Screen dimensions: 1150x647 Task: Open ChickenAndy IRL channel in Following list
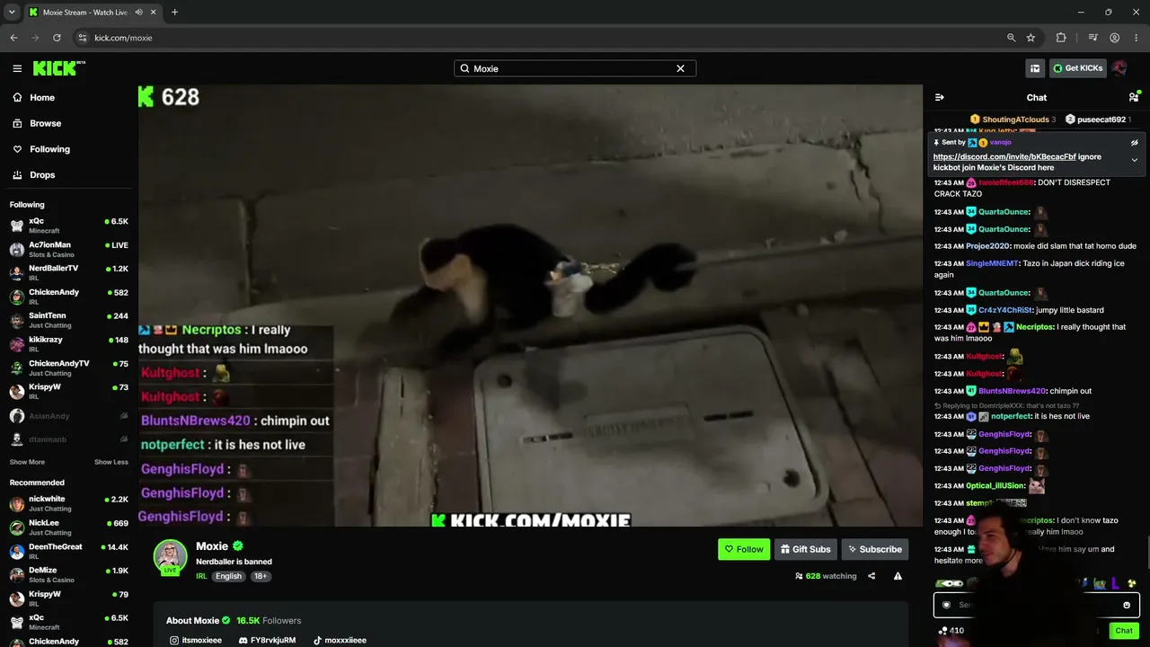70,296
